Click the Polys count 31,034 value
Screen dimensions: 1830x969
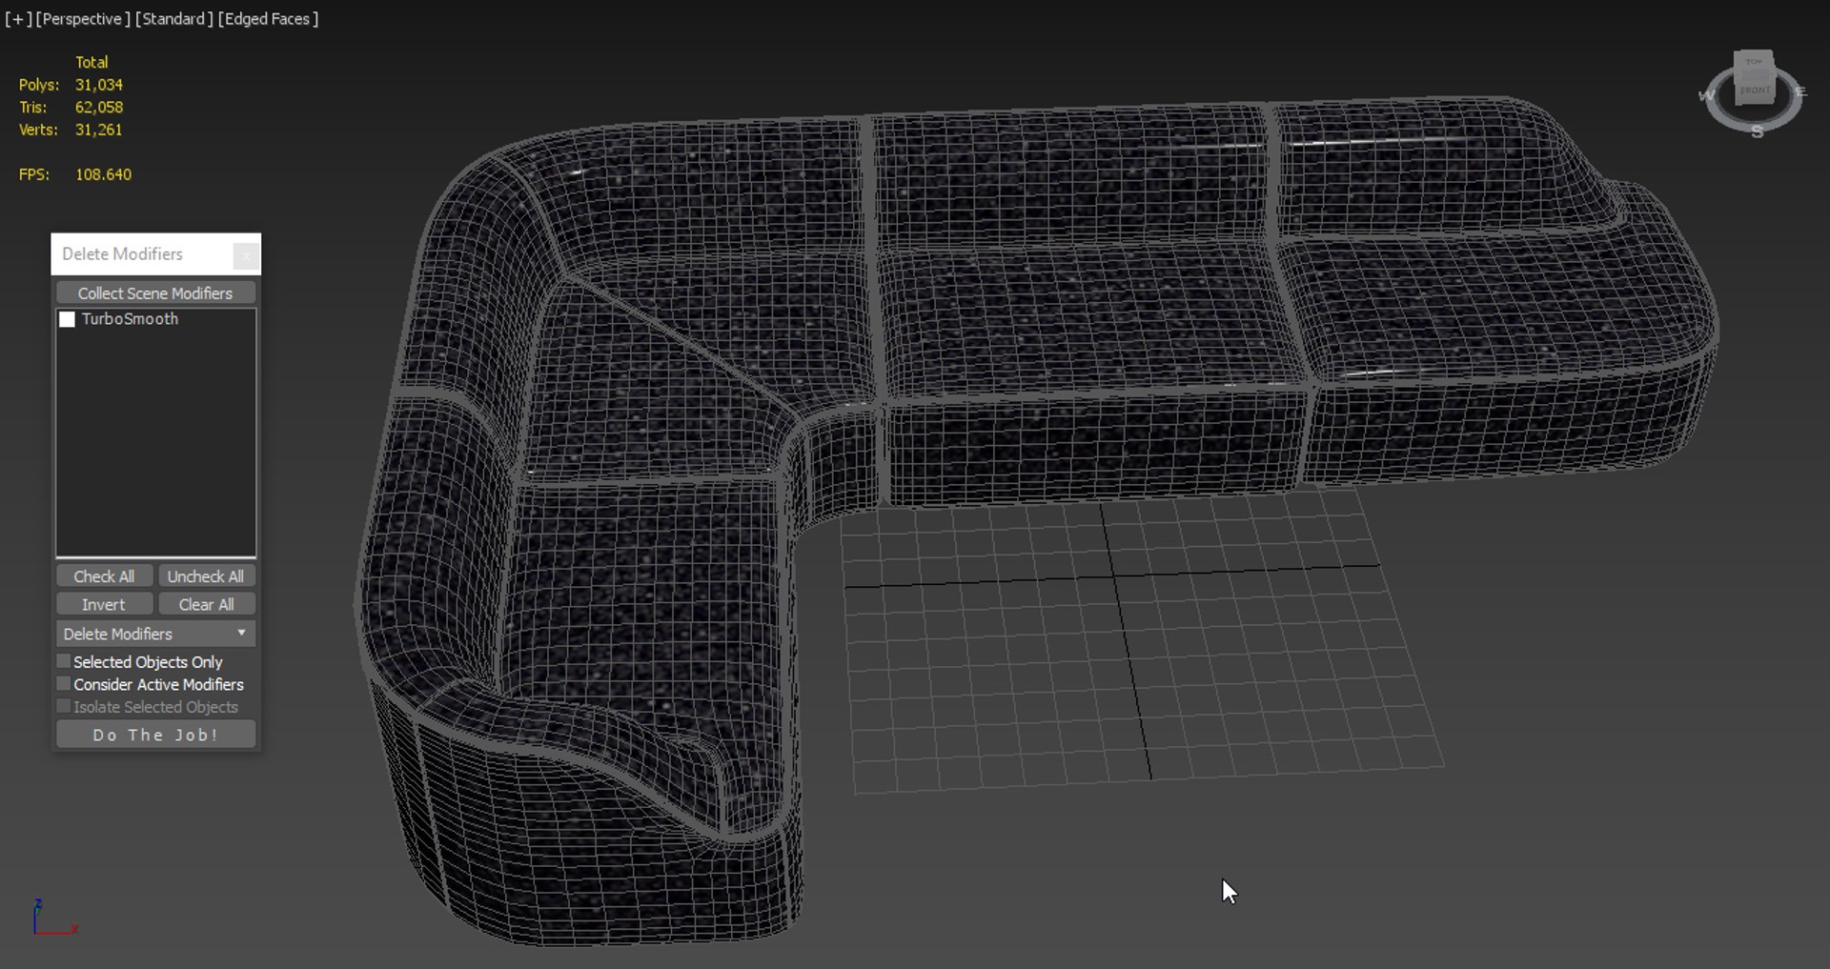click(99, 85)
